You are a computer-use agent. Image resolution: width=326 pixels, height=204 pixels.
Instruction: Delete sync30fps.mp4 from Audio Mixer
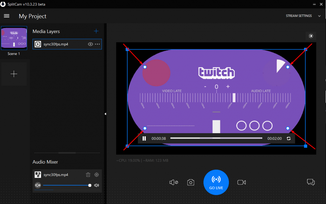point(88,175)
